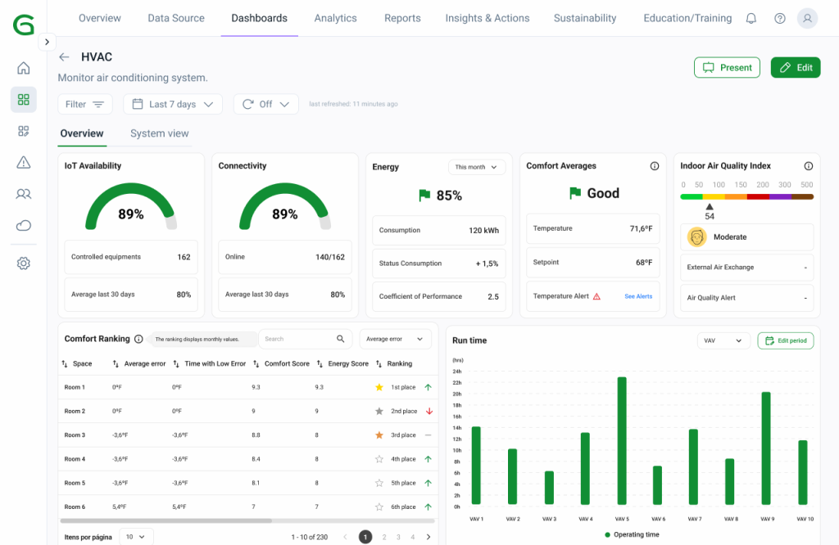Click the Comfort Ranking horizontal scrollbar
The image size is (839, 545).
coord(166,520)
